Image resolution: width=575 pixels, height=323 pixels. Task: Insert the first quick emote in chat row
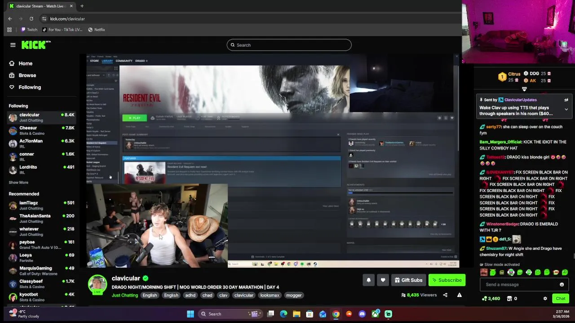483,272
